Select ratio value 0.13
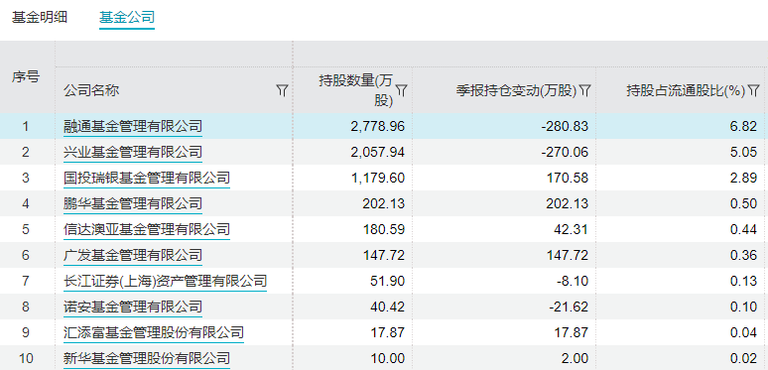 point(743,281)
